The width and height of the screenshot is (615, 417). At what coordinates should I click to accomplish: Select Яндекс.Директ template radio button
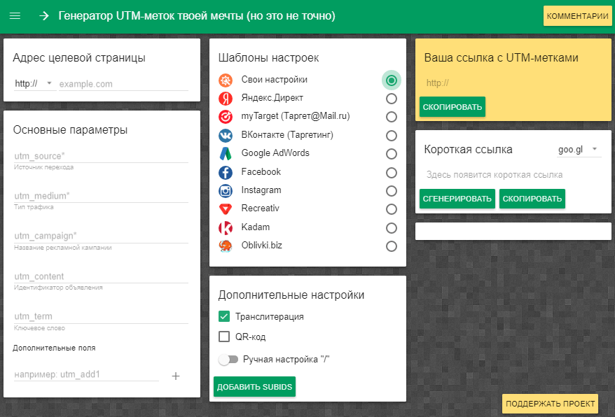(391, 99)
